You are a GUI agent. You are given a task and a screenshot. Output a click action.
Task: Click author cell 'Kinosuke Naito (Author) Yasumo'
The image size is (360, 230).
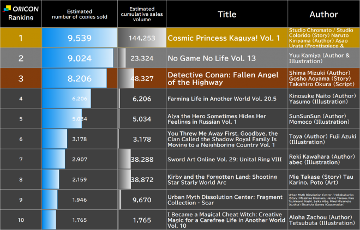(322, 99)
